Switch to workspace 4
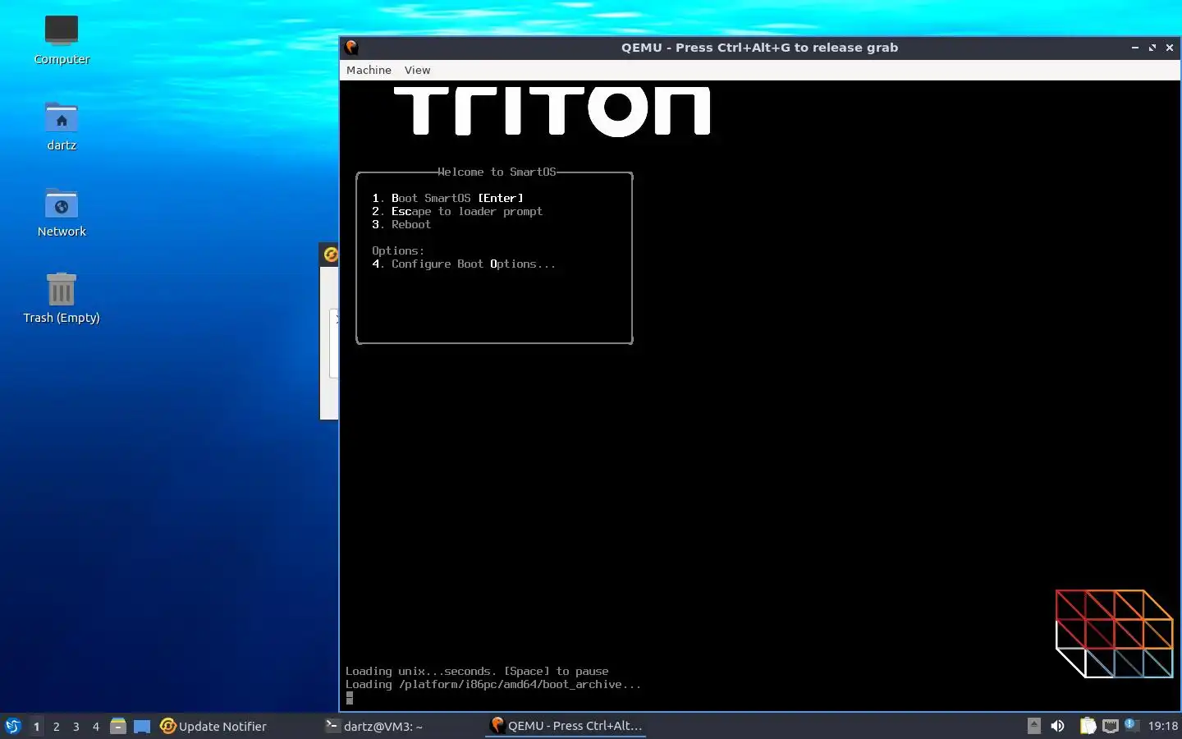Viewport: 1182px width, 739px height. 95,726
